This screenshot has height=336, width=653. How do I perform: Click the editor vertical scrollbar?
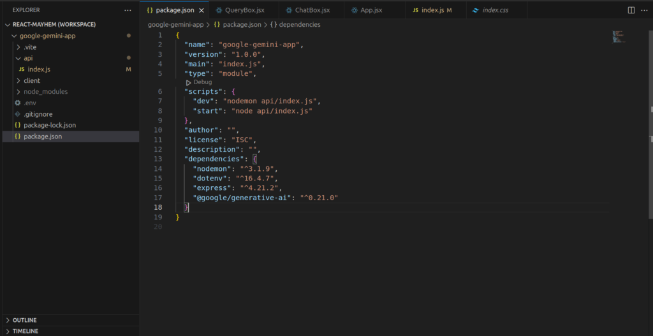pyautogui.click(x=651, y=125)
